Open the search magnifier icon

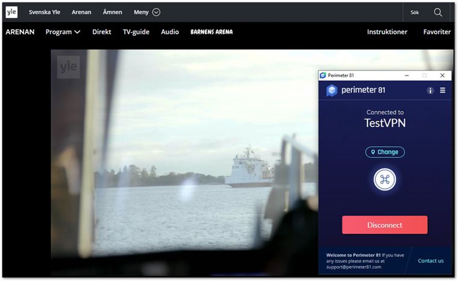point(438,12)
